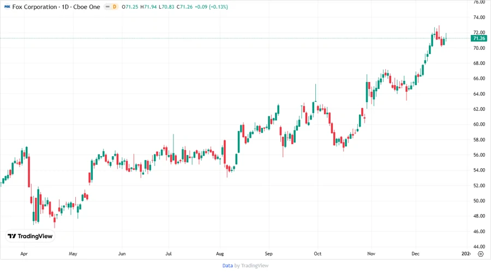The width and height of the screenshot is (491, 272).
Task: Click the 66.00 price axis label
Action: 479,78
